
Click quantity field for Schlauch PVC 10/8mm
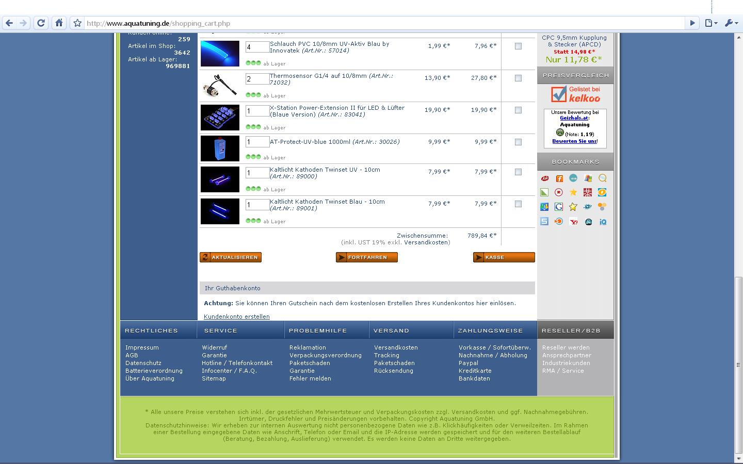click(257, 47)
